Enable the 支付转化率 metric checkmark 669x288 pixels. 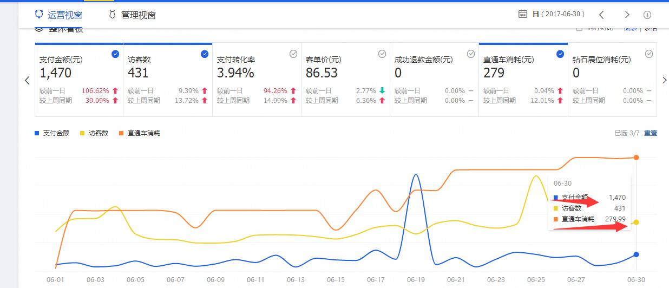(x=293, y=54)
